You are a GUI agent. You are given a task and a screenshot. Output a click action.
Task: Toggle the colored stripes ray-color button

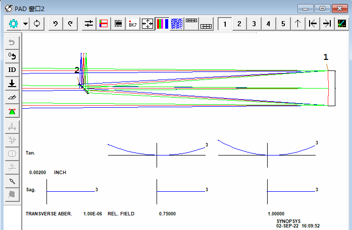pyautogui.click(x=162, y=24)
